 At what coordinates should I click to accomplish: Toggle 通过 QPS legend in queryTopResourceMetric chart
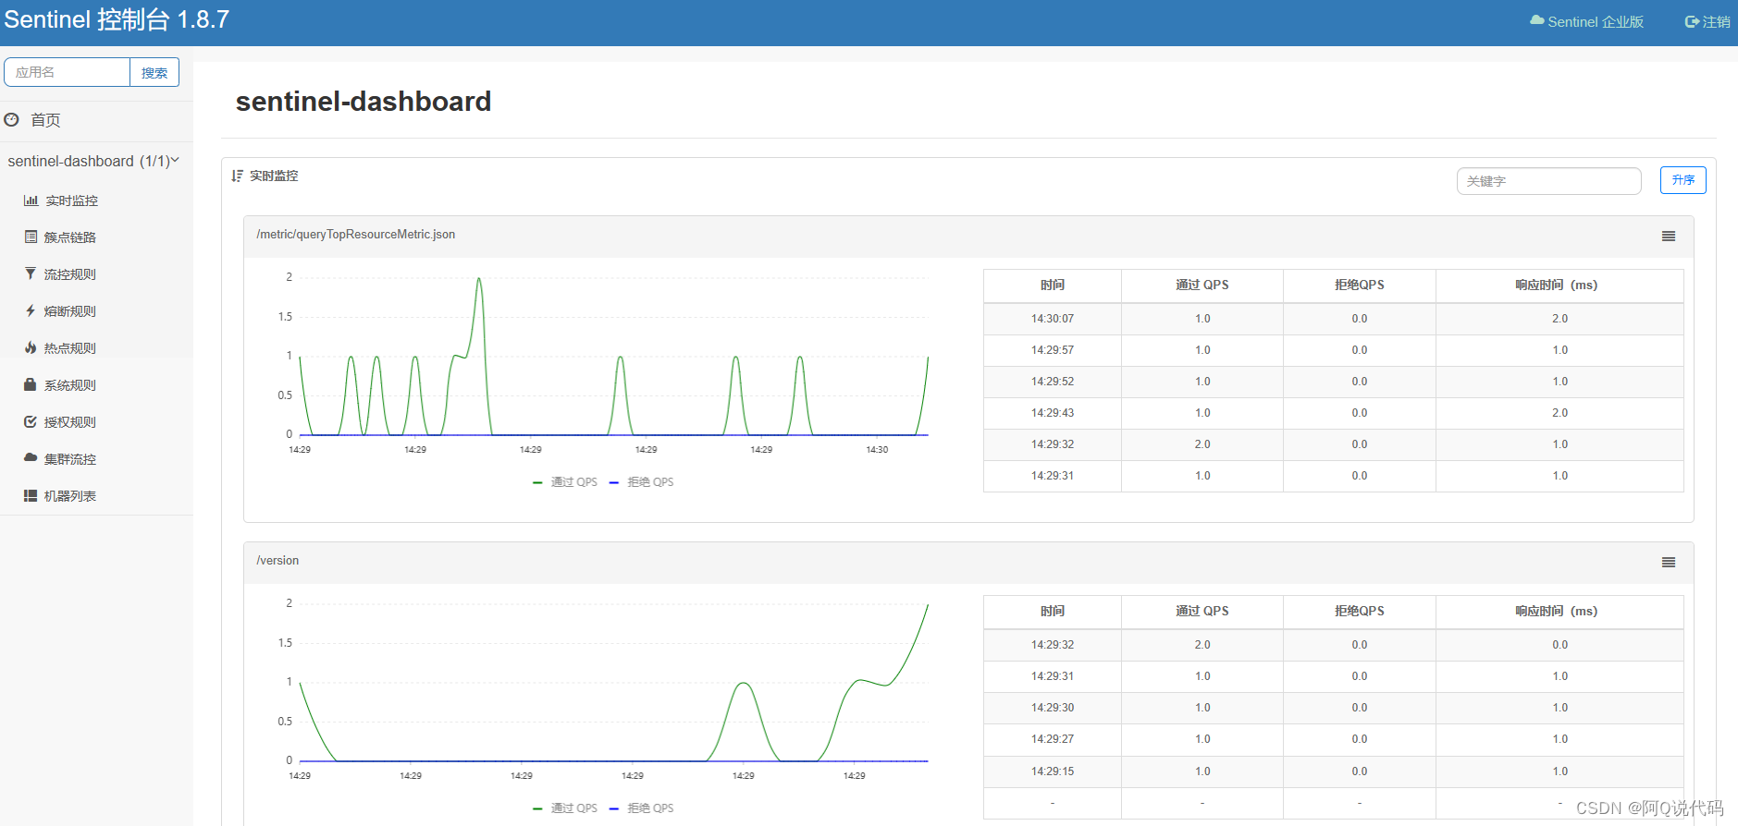565,482
